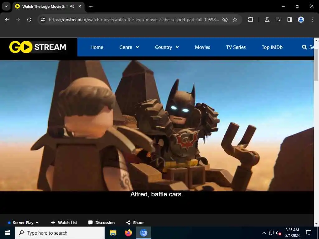
Task: Open Chrome Labs flask icon
Action: [267, 20]
